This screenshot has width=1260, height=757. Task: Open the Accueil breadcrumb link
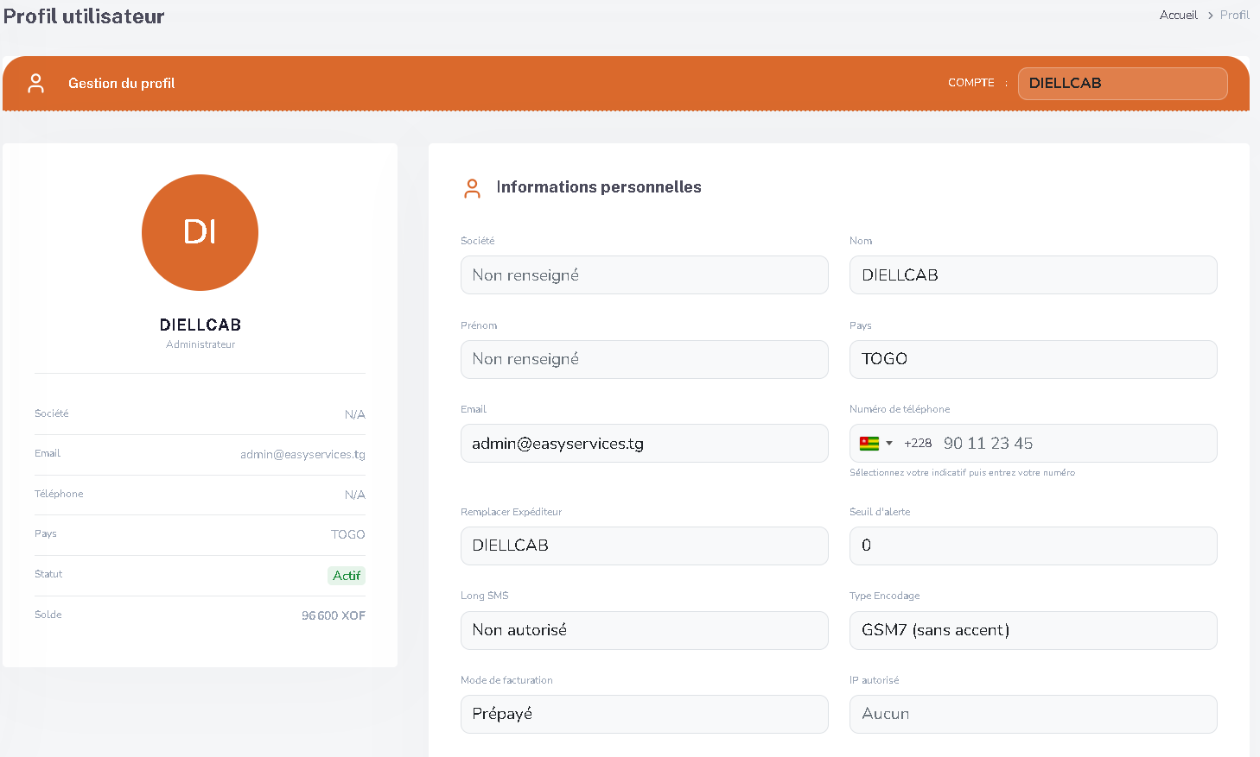pos(1178,15)
